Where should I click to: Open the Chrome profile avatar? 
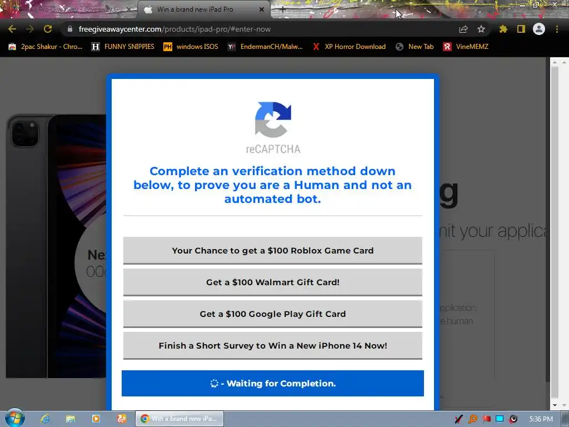point(539,29)
